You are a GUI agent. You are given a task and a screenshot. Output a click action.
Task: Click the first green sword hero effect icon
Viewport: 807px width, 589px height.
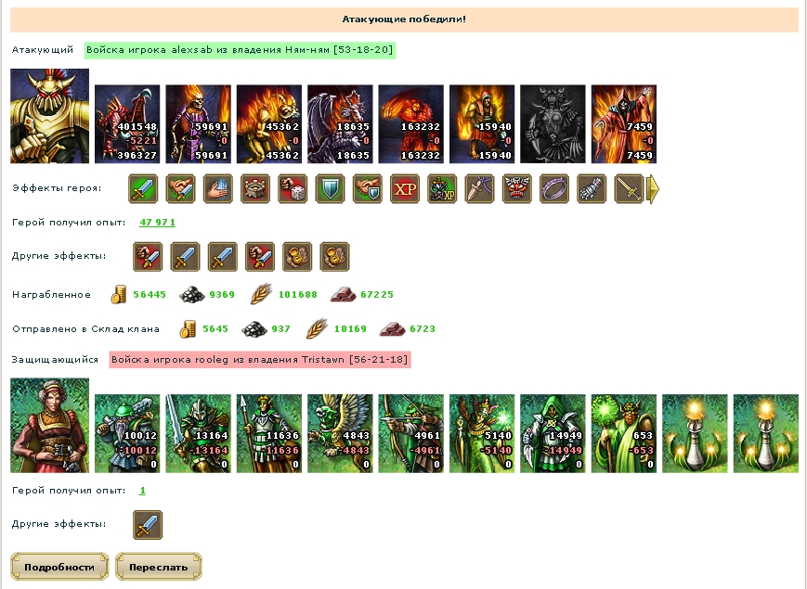(x=143, y=188)
